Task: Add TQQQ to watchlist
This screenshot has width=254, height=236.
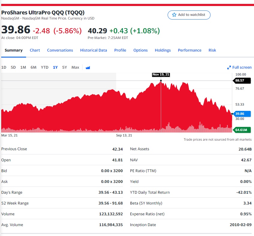Action: point(189,15)
